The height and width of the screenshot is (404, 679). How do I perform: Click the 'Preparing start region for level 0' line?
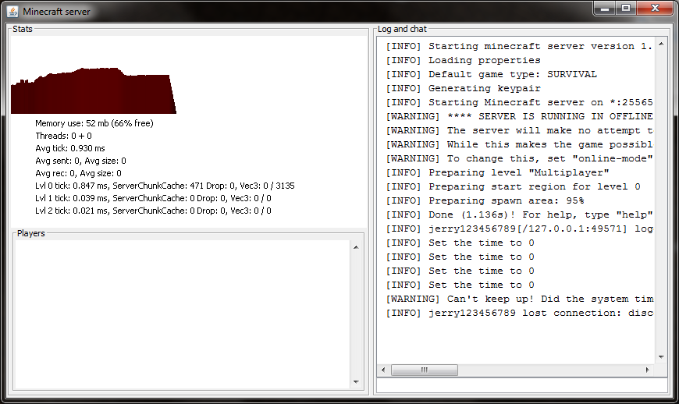coord(513,187)
